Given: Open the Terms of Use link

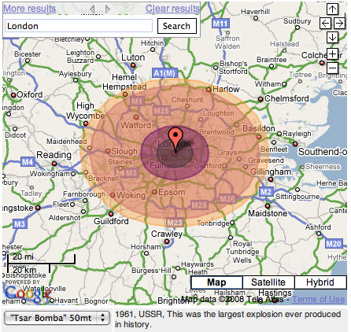Looking at the screenshot, I should pyautogui.click(x=319, y=299).
